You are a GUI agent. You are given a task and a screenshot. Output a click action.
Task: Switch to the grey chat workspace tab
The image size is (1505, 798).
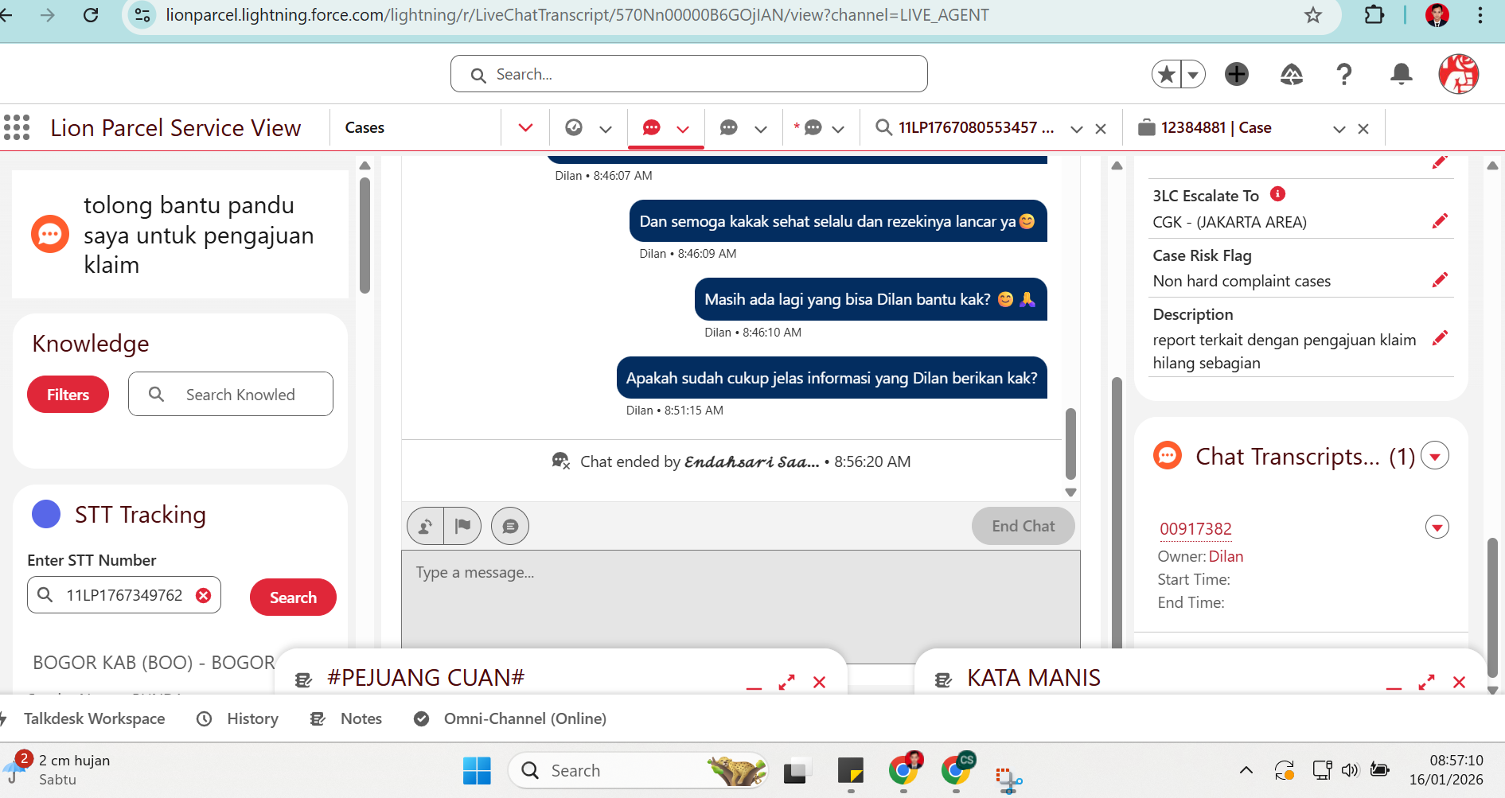tap(729, 127)
